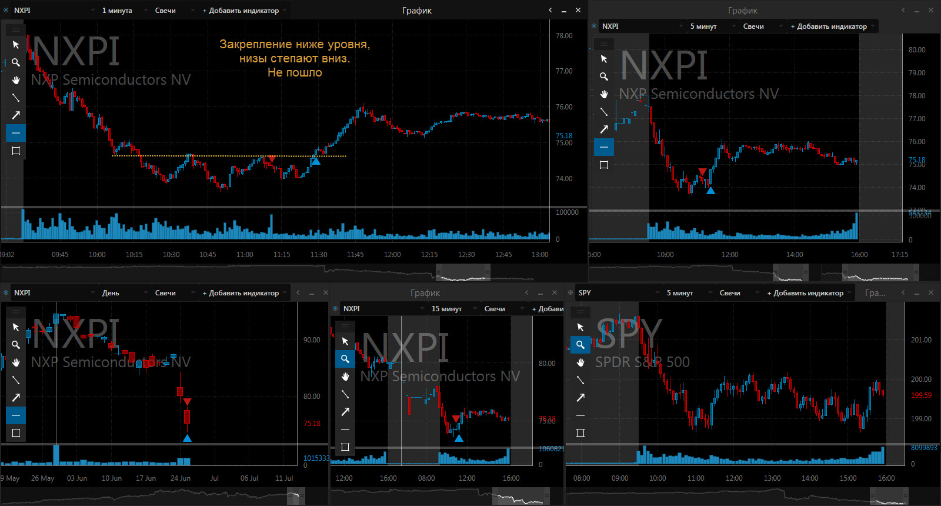
Task: Select horizontal line tool in 15-minute chart
Action: click(x=345, y=430)
